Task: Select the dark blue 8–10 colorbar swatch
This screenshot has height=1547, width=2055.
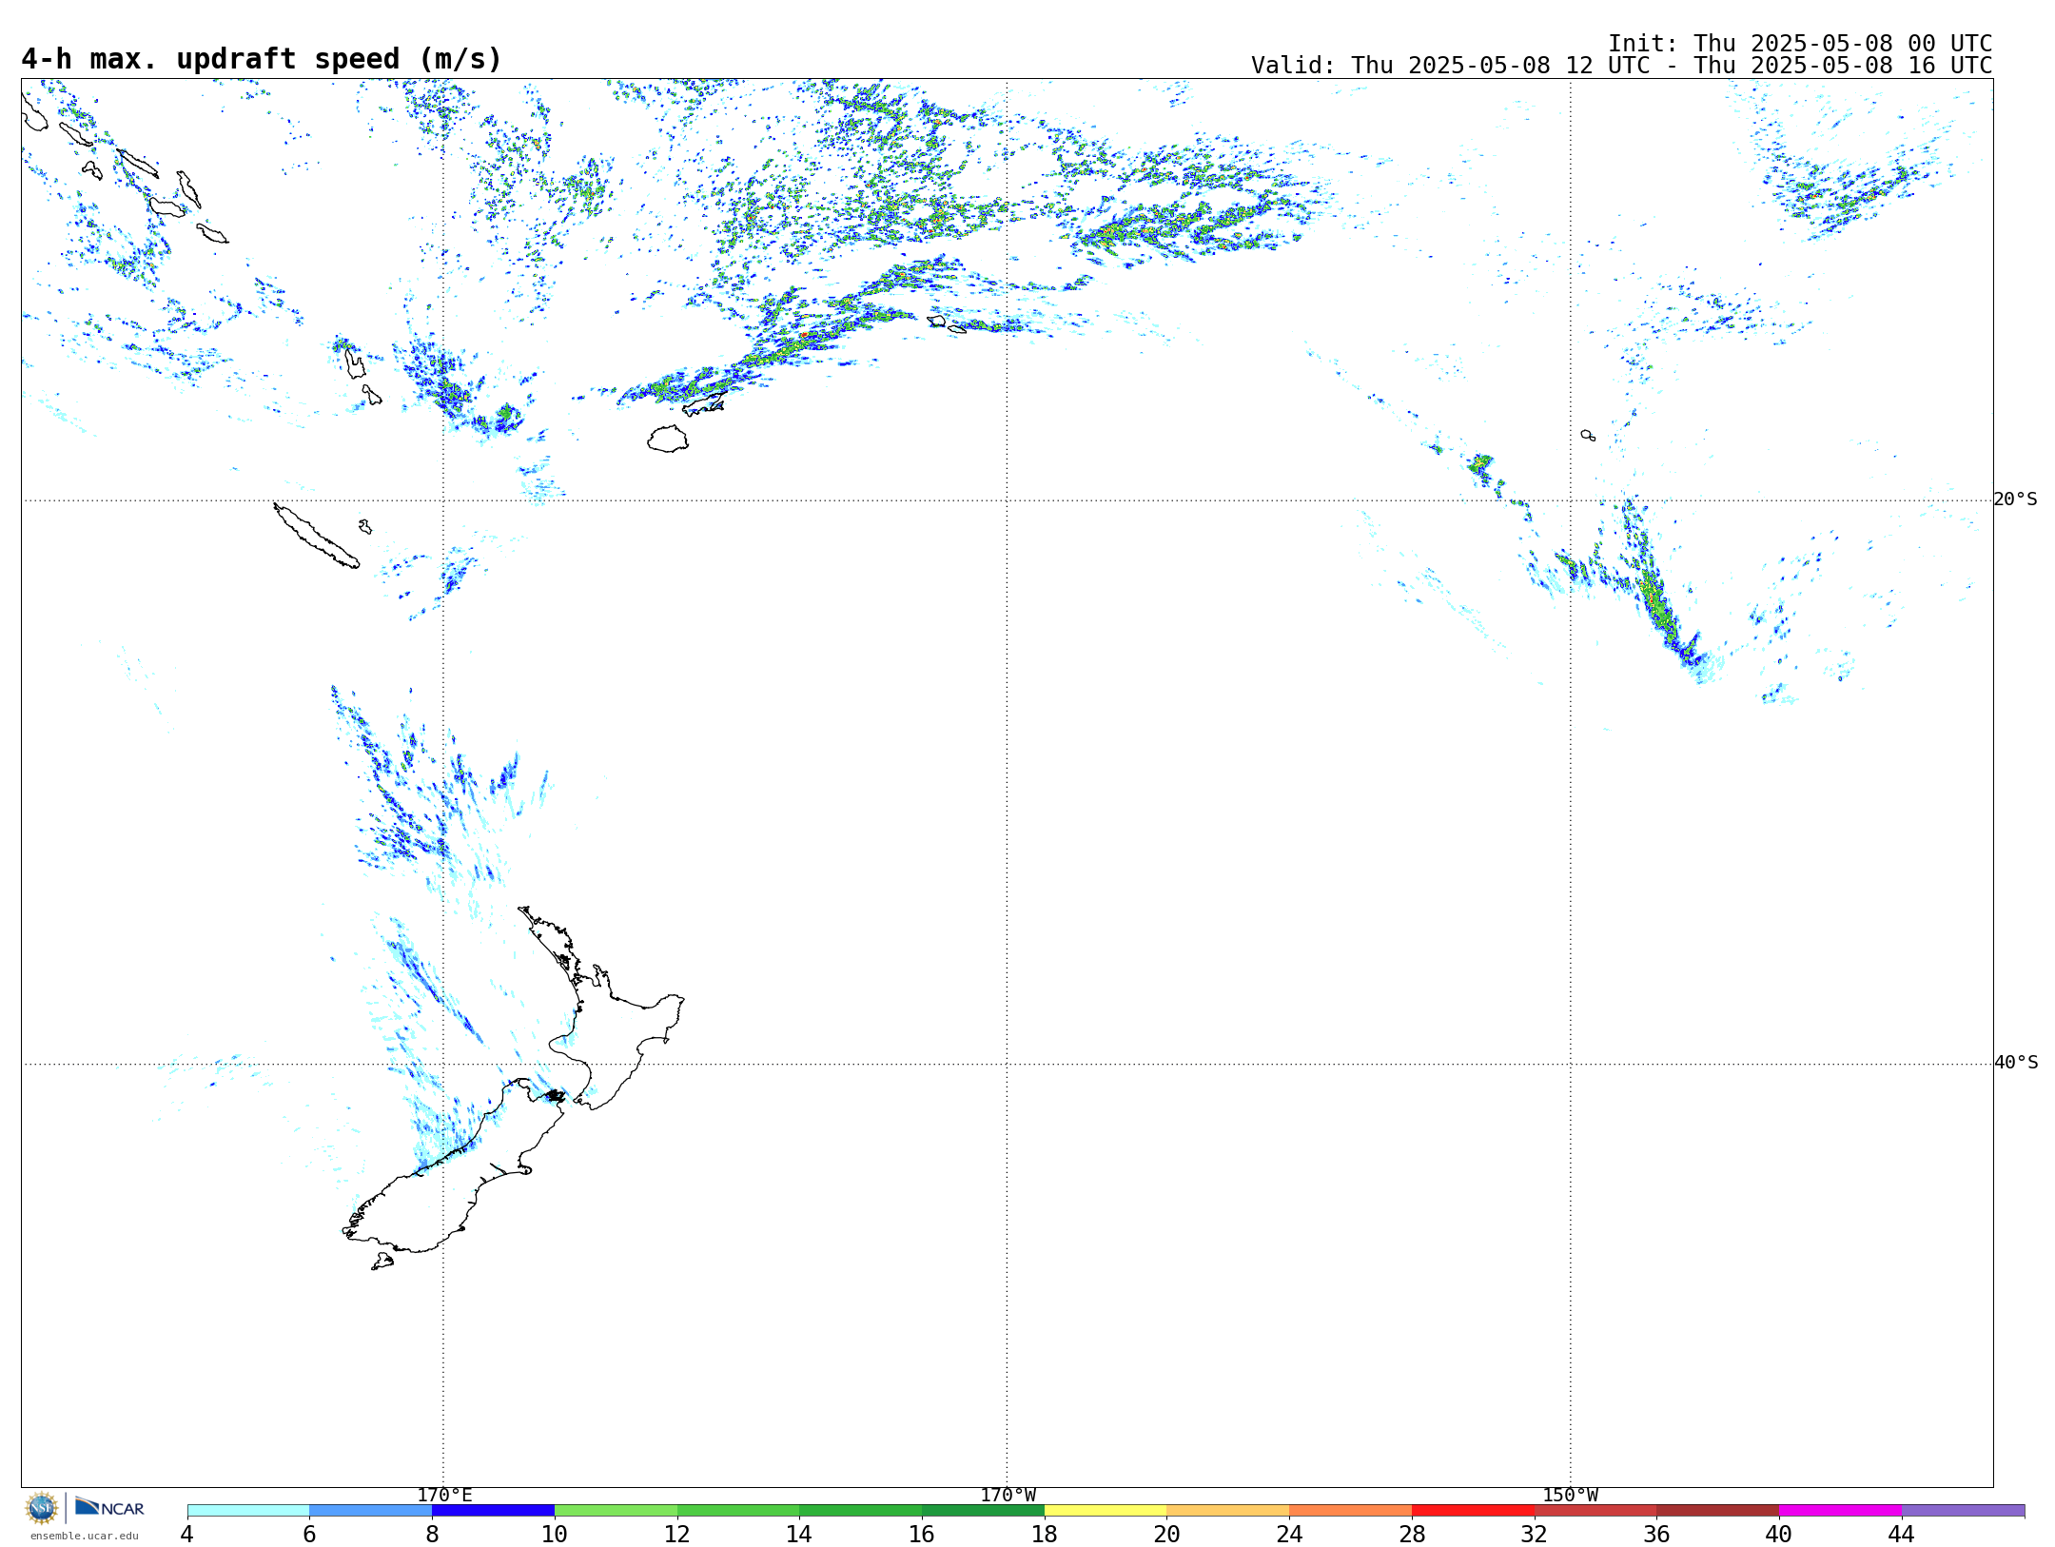Action: pos(493,1511)
